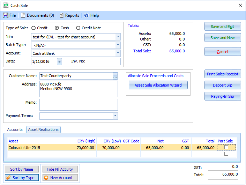
Task: Click into the Memo text field
Action: 79,104
